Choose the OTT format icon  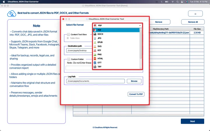(95, 63)
